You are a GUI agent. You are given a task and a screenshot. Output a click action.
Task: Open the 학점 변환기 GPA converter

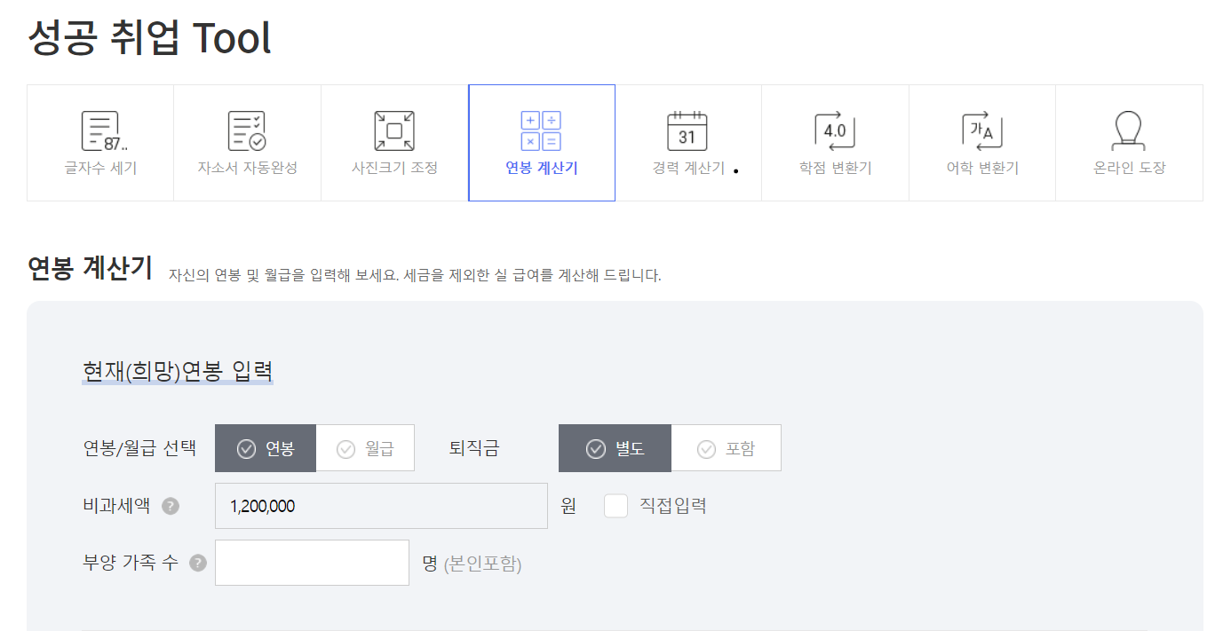835,142
